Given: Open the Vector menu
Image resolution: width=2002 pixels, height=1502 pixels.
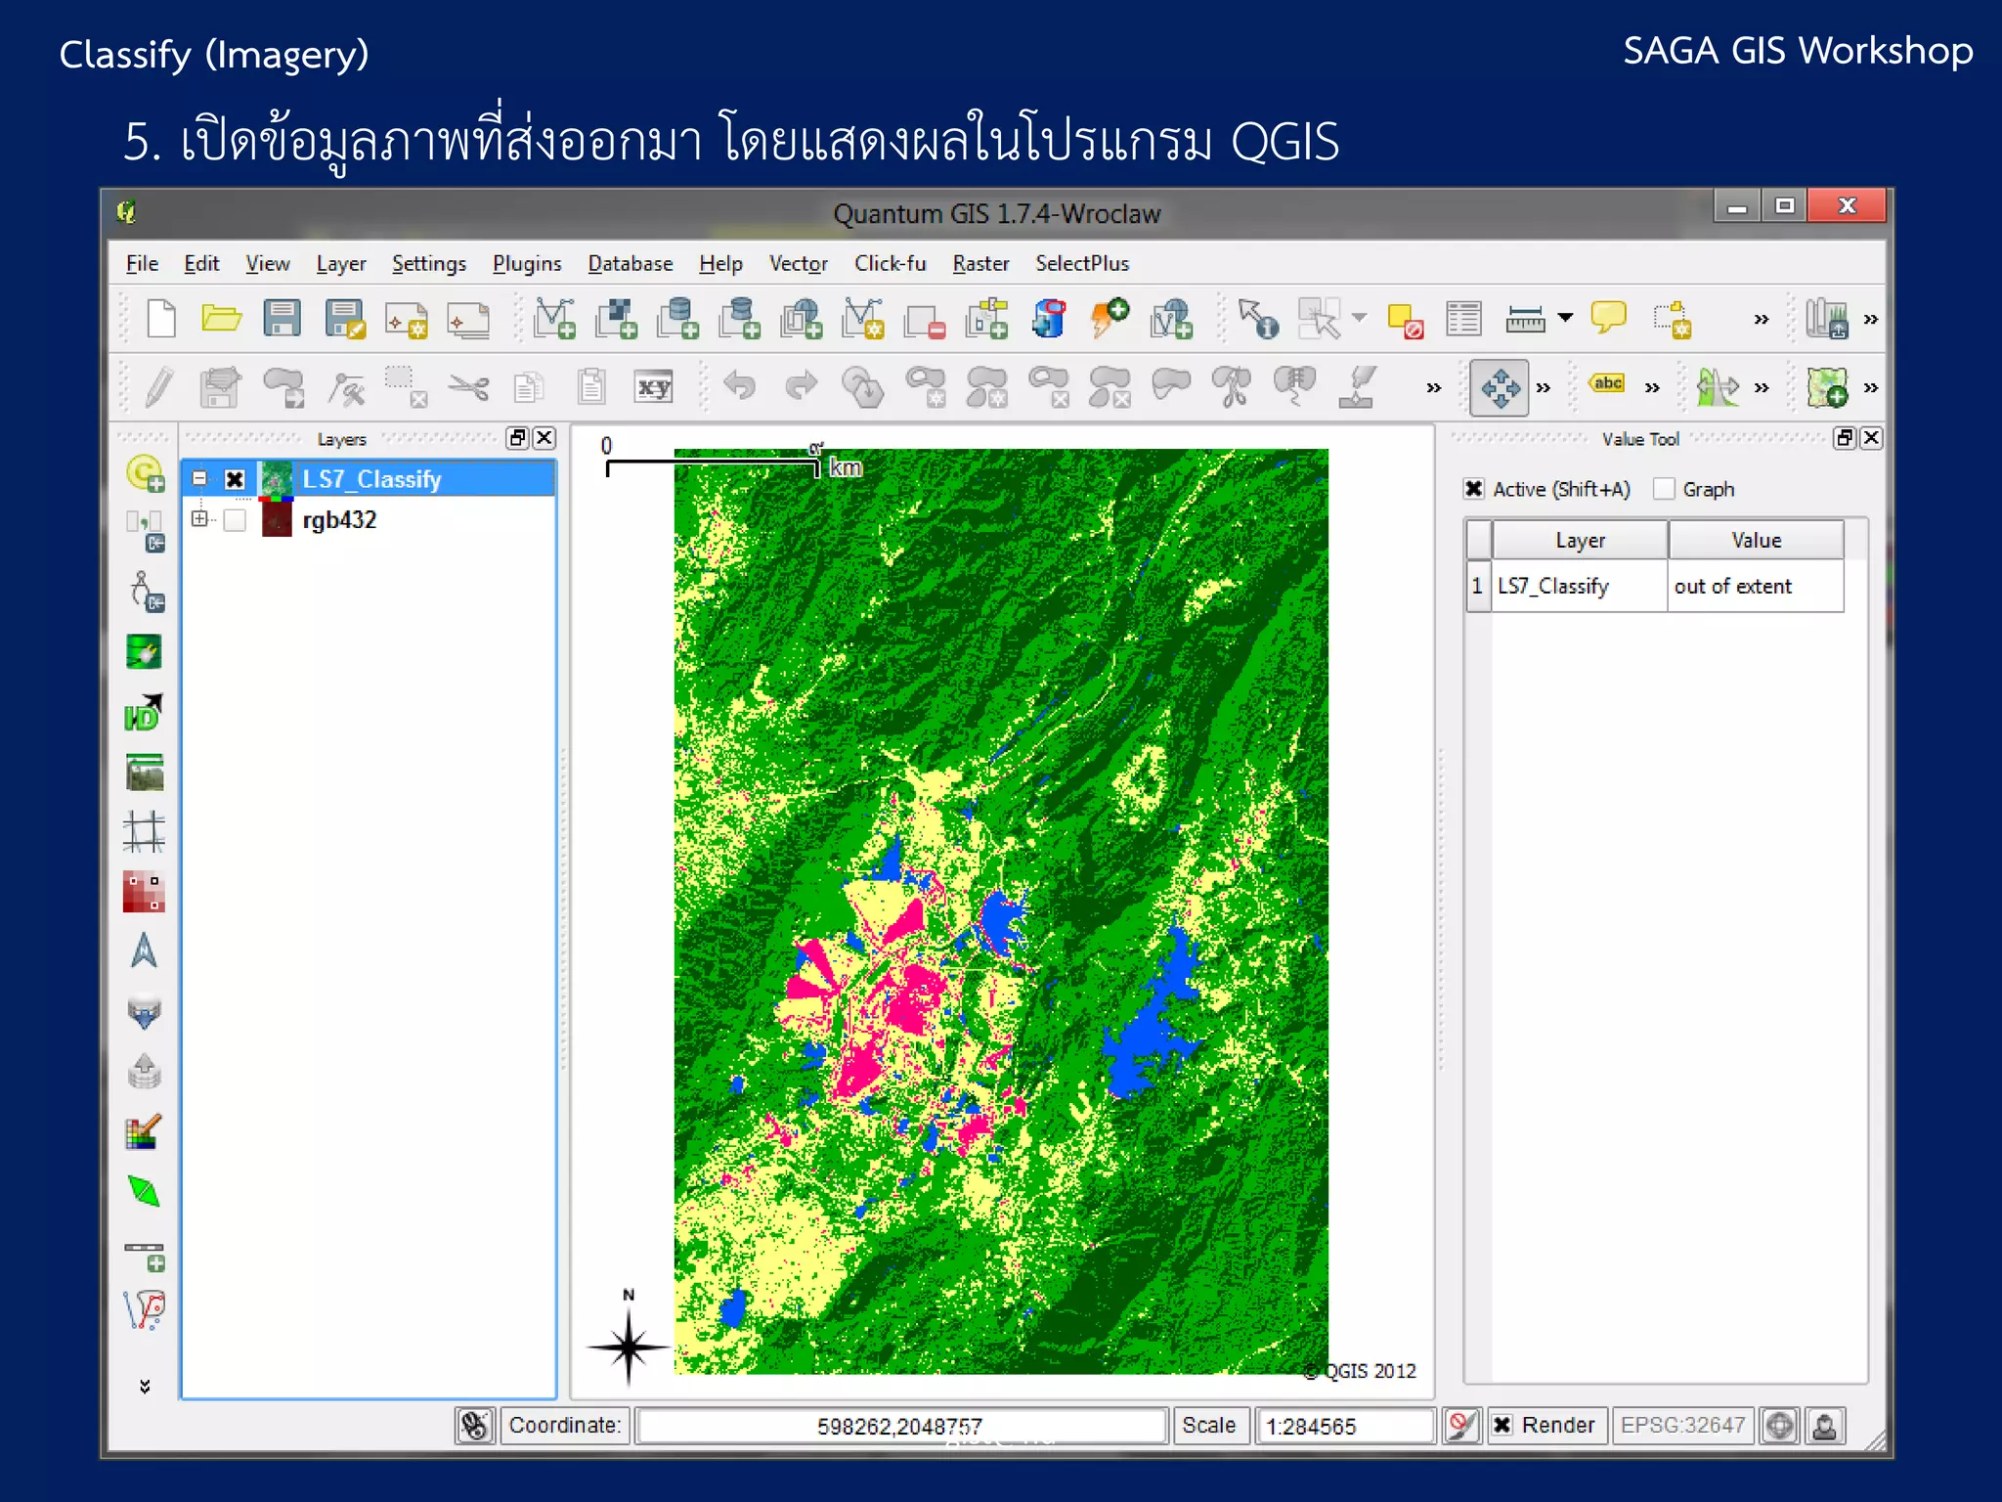Looking at the screenshot, I should [x=798, y=264].
